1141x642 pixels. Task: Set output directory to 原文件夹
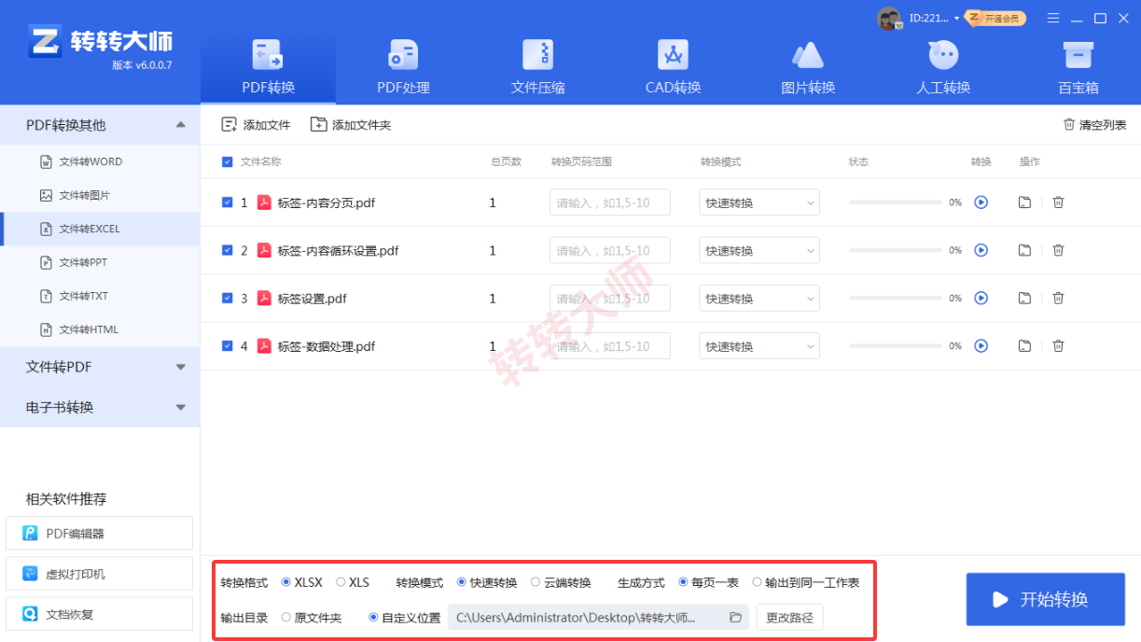(285, 617)
